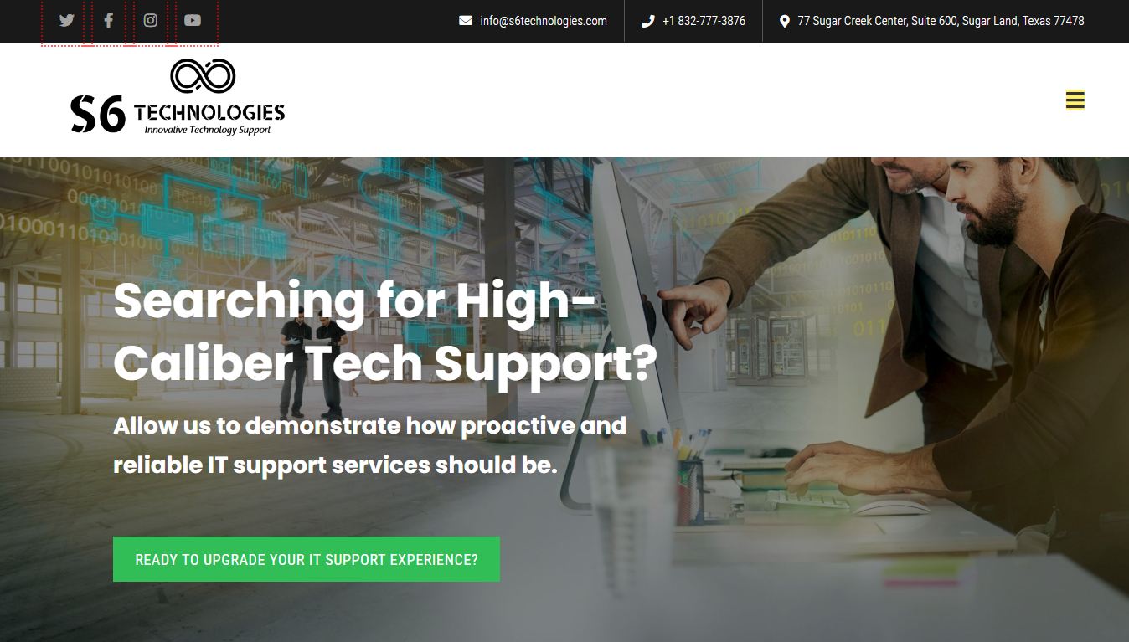Screen dimensions: 1129x642
Task: Go to the YouTube channel icon
Action: (193, 21)
